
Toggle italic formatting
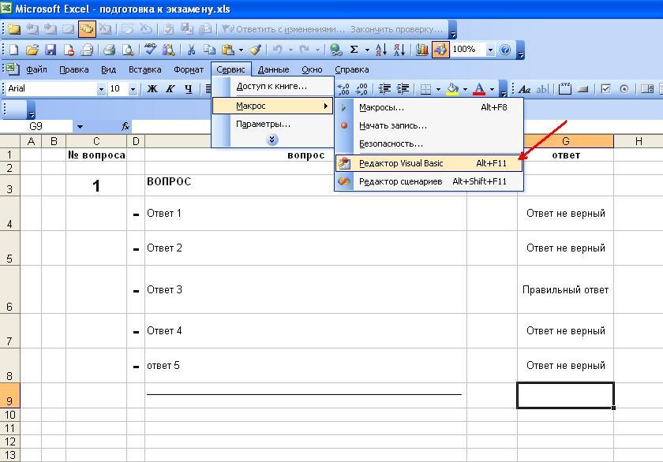(x=170, y=88)
